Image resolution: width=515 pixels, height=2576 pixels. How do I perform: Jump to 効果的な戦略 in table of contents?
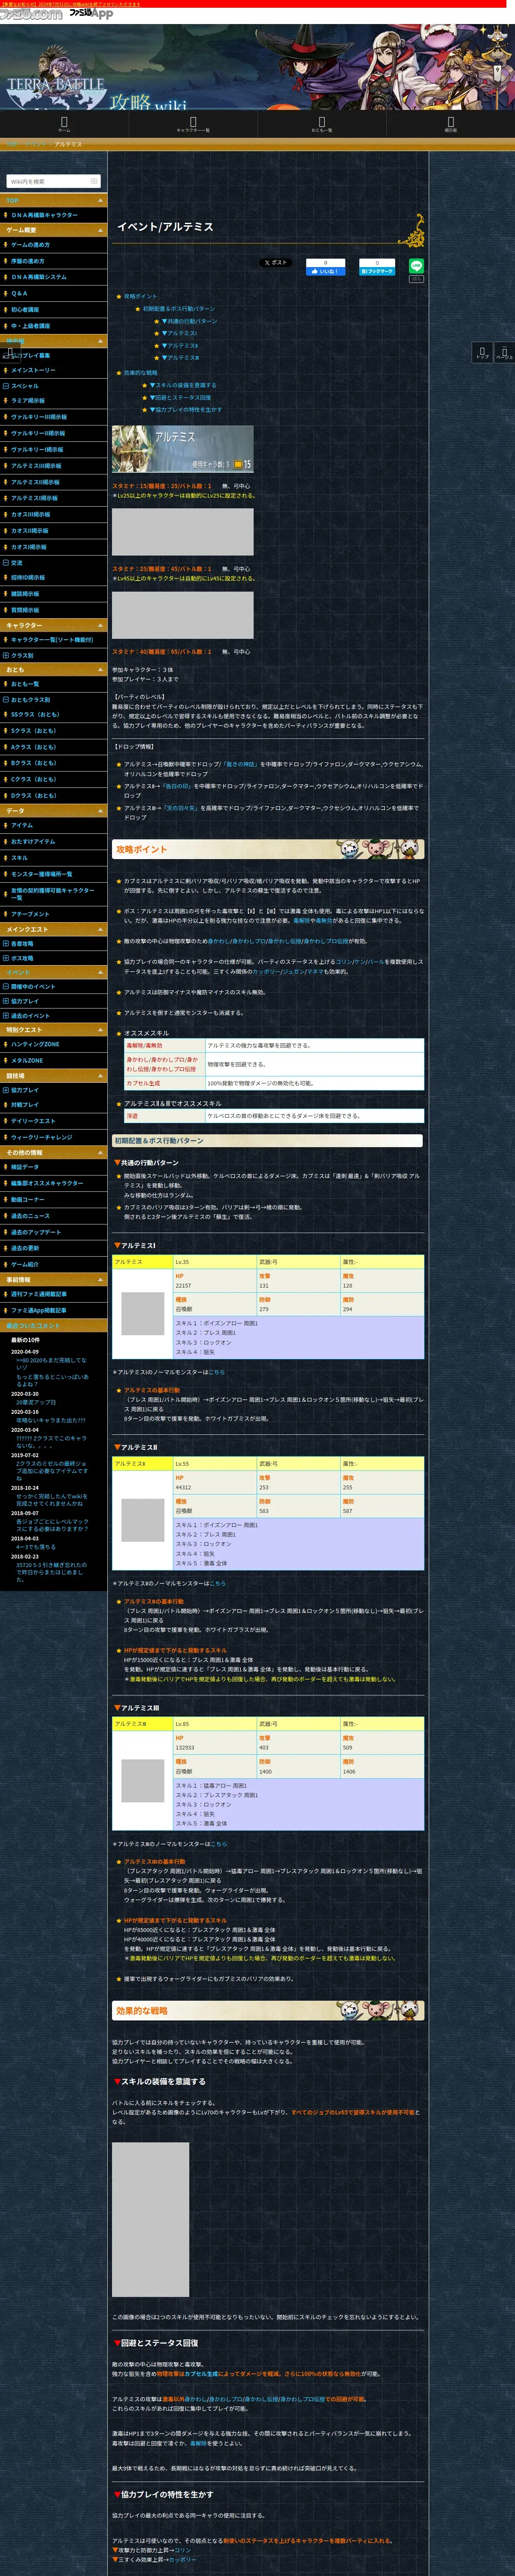click(140, 373)
